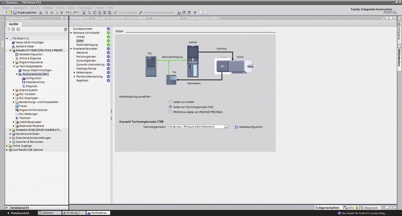Expand the PLC-Variablen folder
Screen dimensions: 402x216
(x=14, y=94)
